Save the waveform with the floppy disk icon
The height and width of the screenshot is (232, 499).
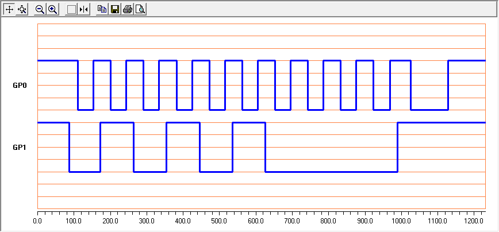[x=115, y=9]
